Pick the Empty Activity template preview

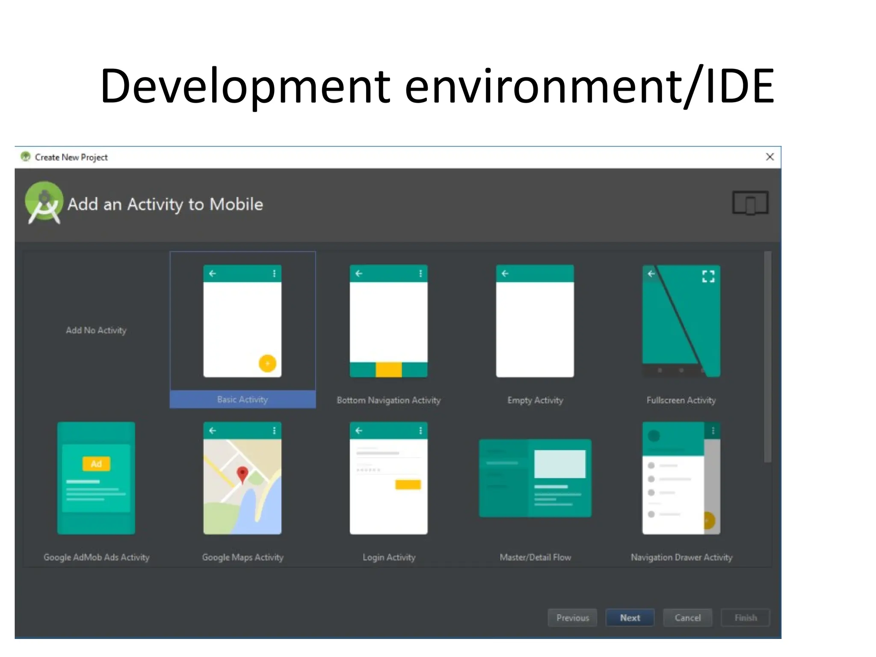[x=535, y=321]
